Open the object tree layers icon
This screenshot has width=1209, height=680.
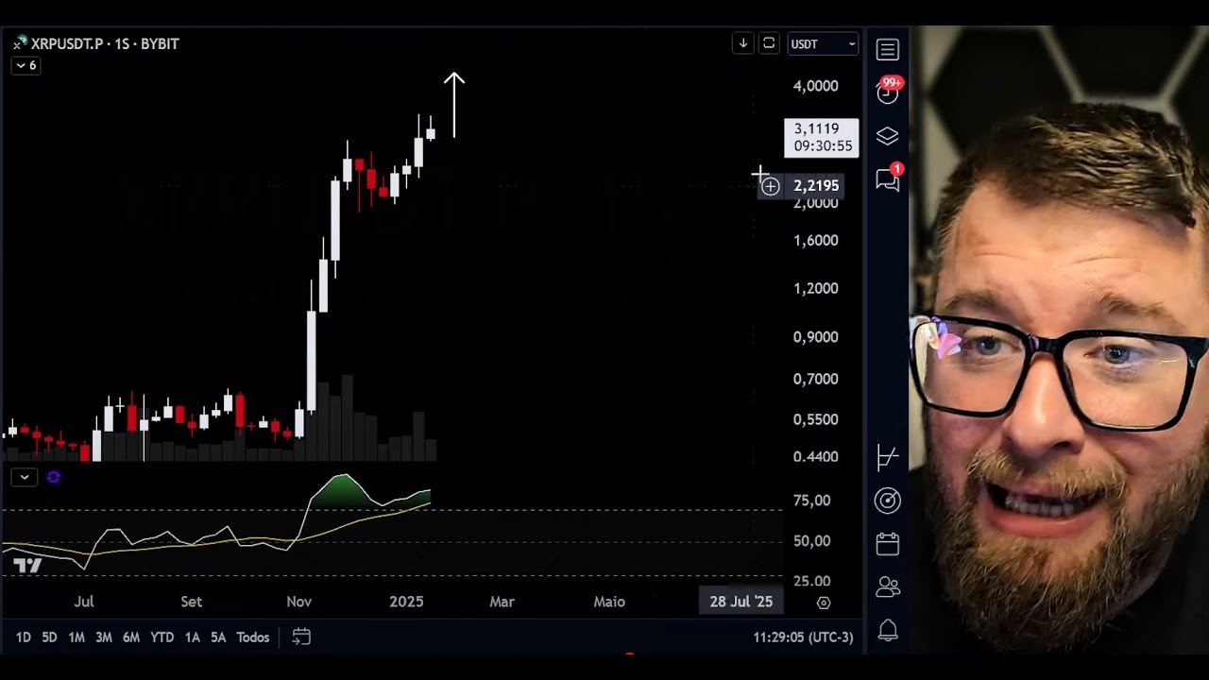tap(887, 136)
